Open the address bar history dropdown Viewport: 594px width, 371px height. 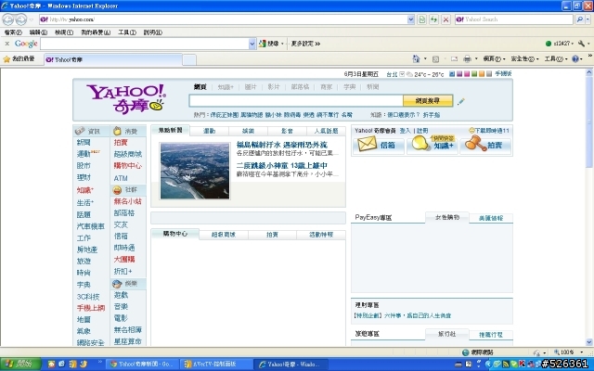(x=410, y=19)
